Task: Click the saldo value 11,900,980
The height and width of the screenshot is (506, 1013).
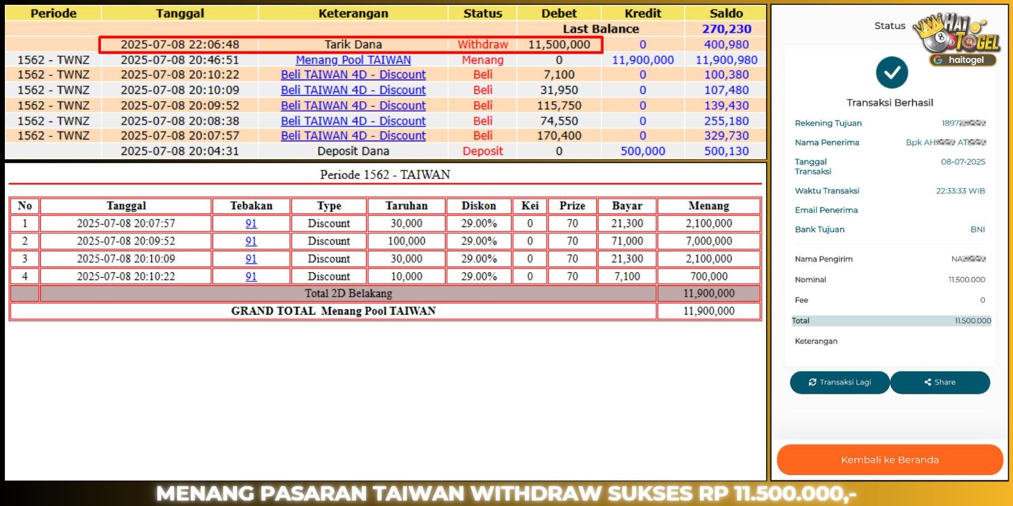Action: pos(727,60)
